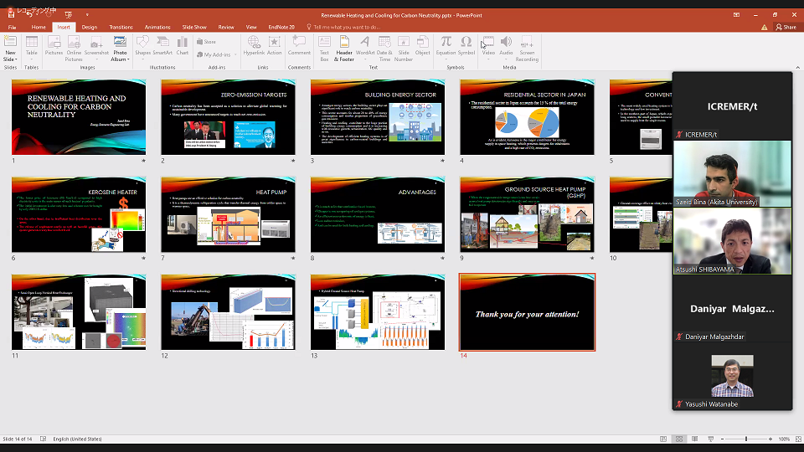Screen dimensions: 804x452
Task: Click Atsushi SHIBAYAMA video tile
Action: (732, 241)
